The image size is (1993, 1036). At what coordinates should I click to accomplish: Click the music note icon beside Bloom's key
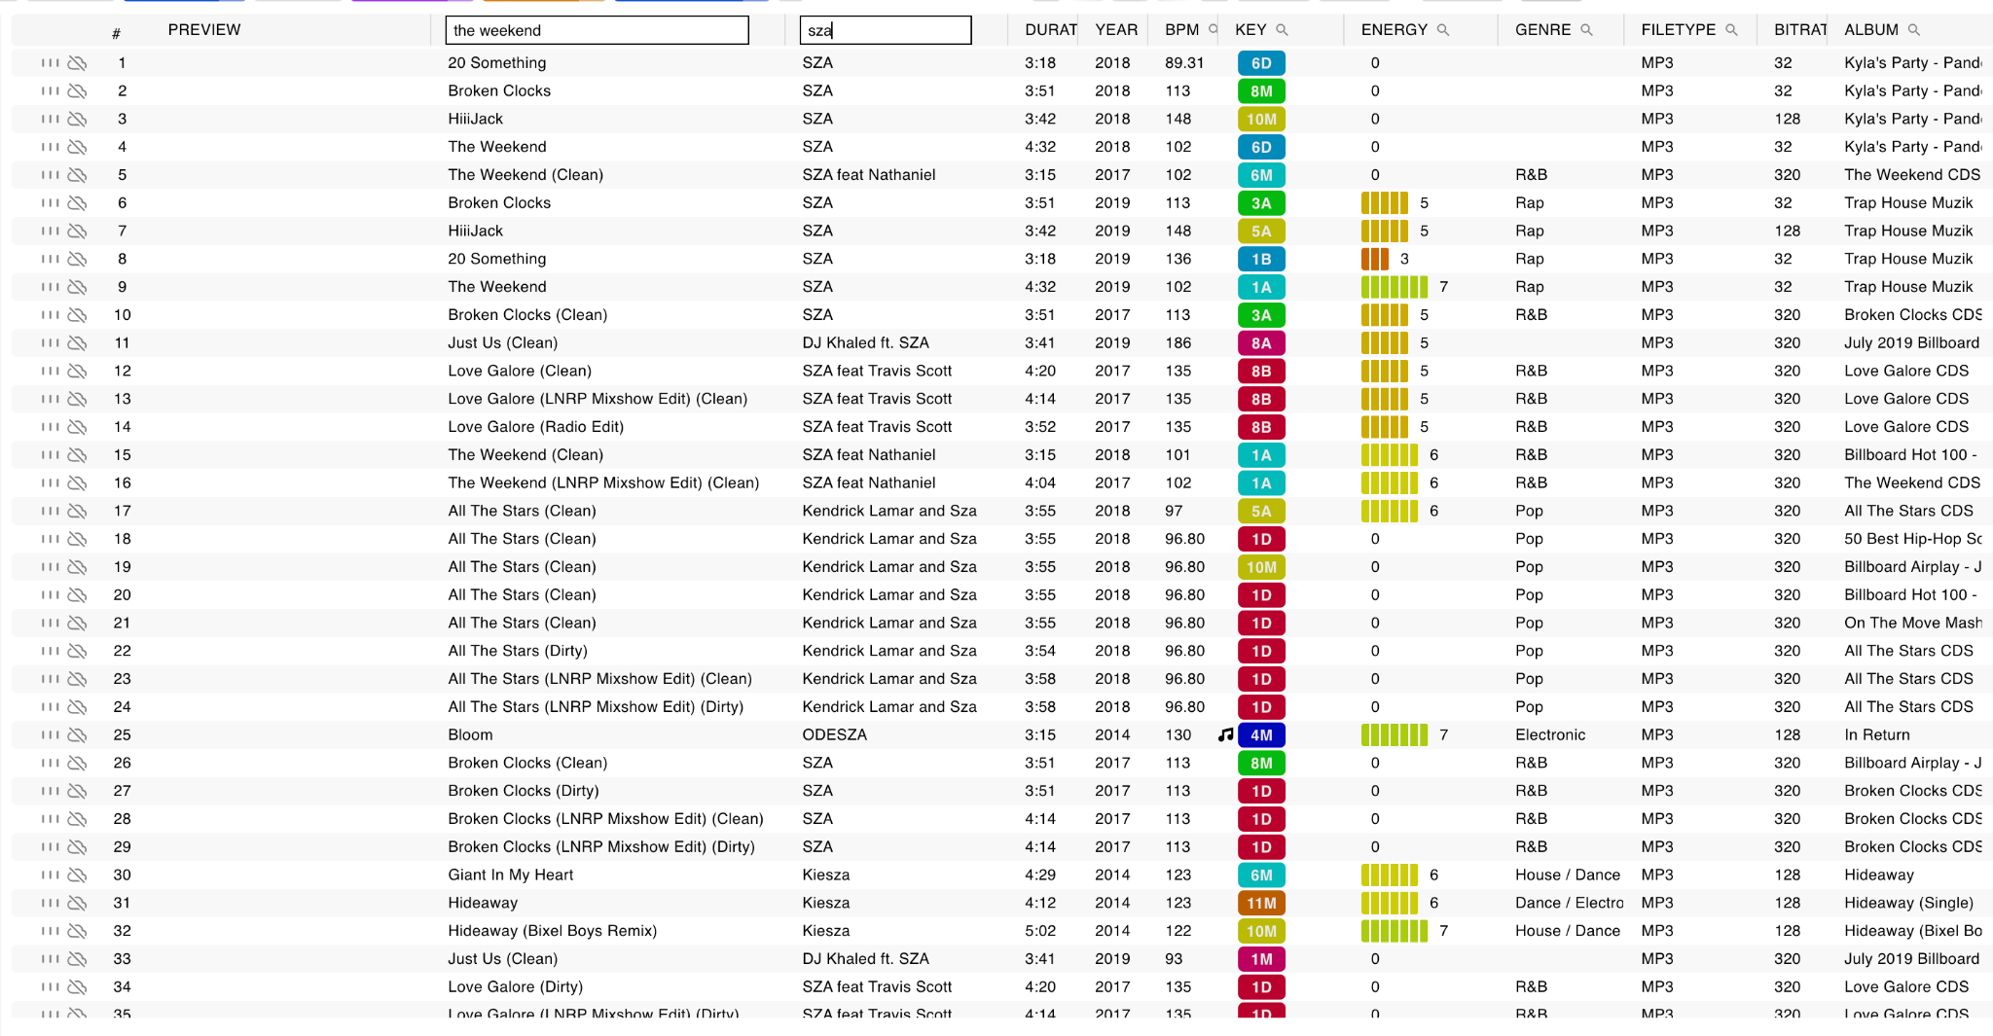1225,735
